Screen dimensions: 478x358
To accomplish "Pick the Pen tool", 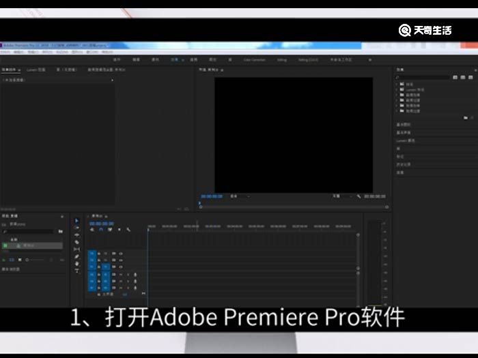I will [76, 256].
